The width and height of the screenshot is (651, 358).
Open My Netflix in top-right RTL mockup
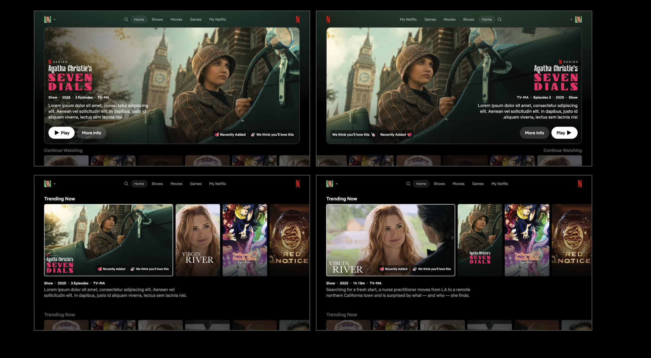(x=408, y=19)
